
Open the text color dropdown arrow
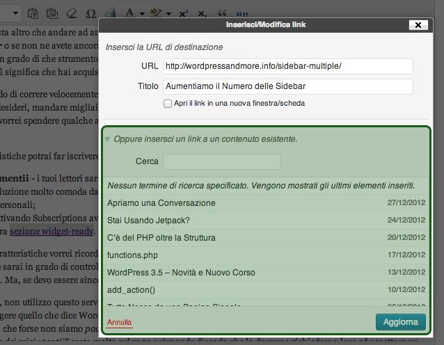coord(141,13)
